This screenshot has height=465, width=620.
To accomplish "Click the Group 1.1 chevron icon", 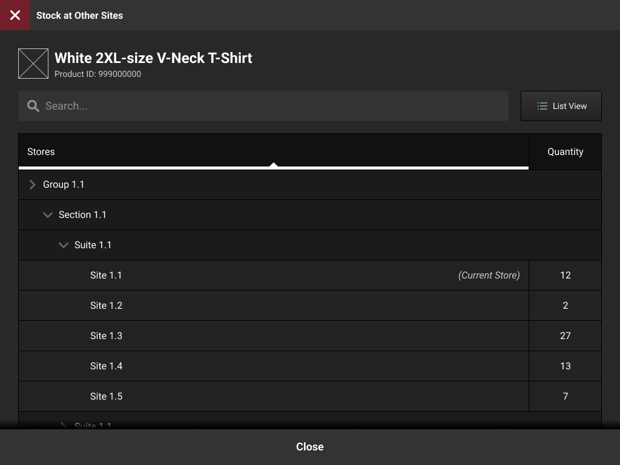I will 32,184.
